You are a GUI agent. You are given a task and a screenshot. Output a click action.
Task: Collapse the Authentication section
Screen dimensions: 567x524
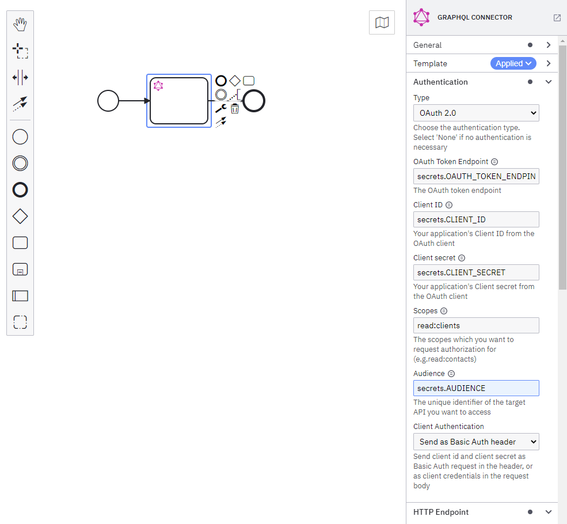(548, 82)
